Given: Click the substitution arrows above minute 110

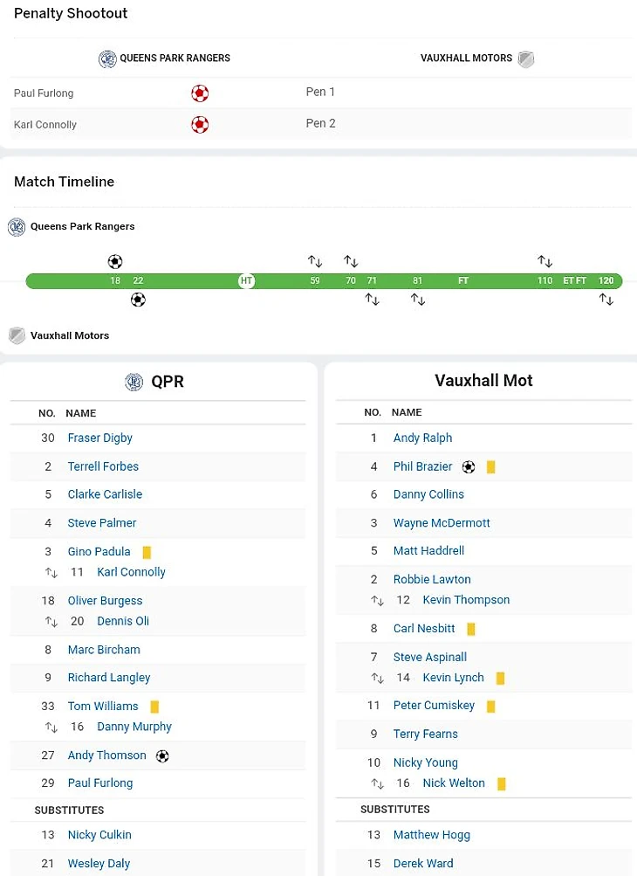Looking at the screenshot, I should [x=545, y=261].
